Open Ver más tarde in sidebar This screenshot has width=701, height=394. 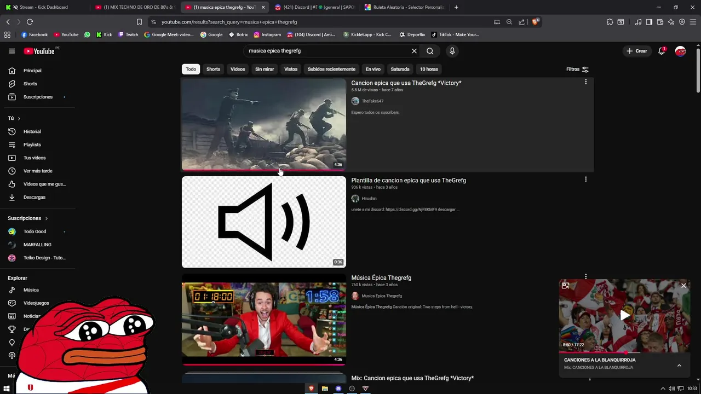37,171
